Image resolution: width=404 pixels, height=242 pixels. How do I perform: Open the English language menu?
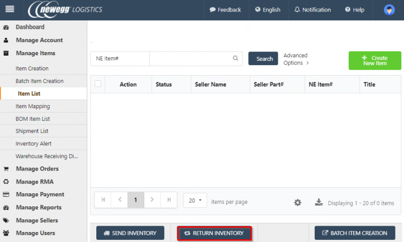point(268,10)
